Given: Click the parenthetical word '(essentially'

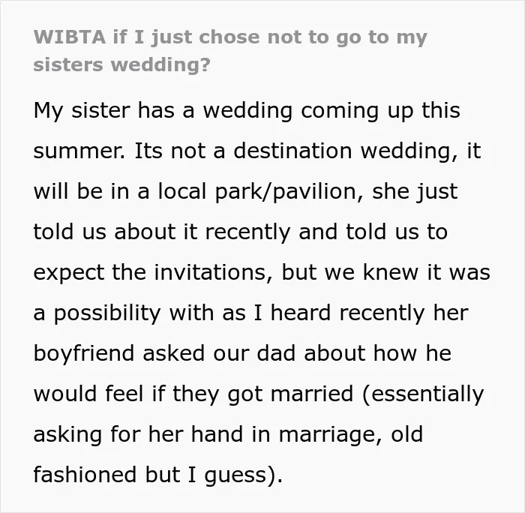Looking at the screenshot, I should 423,394.
